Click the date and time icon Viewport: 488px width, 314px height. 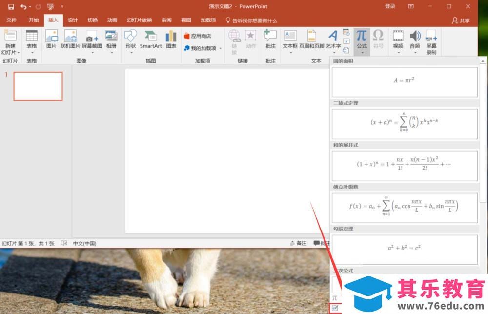346,32
